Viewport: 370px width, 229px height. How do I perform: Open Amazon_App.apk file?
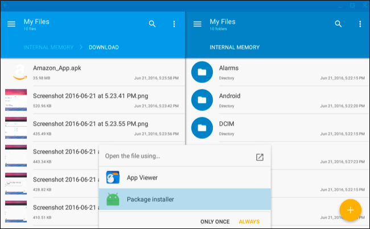93,72
